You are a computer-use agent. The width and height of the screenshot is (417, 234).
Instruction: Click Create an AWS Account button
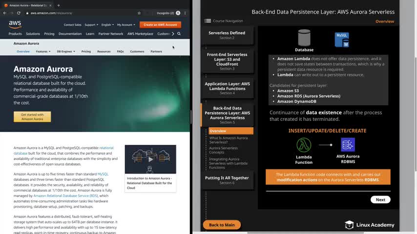[x=160, y=25]
